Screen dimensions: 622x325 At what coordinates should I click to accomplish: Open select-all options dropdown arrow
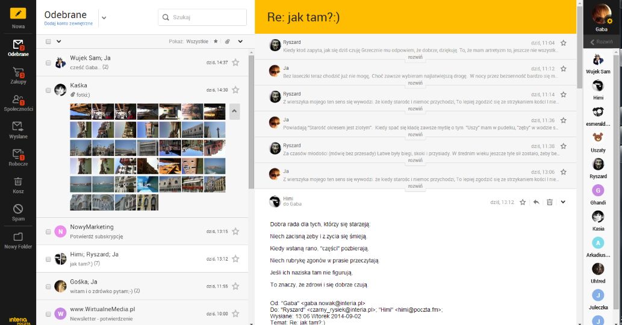click(59, 41)
